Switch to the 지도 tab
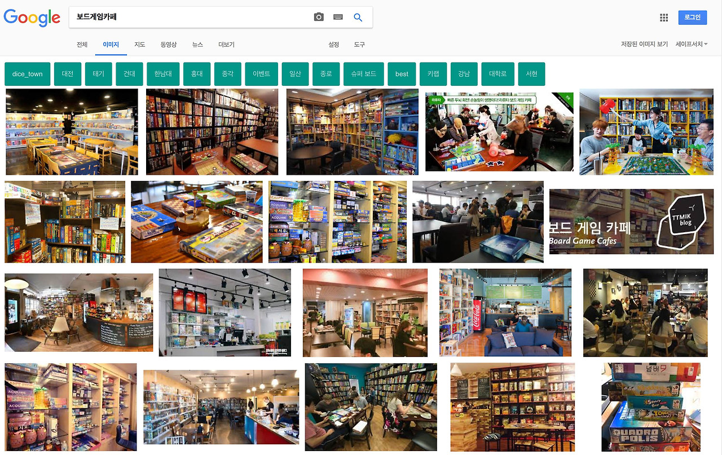 point(140,45)
